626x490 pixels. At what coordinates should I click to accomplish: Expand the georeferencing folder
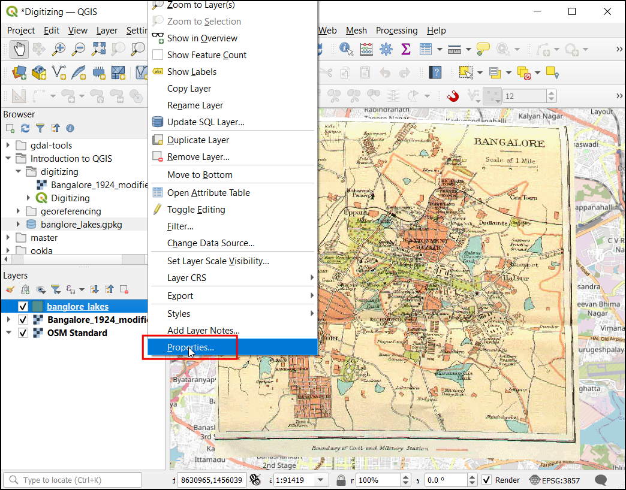click(x=19, y=211)
